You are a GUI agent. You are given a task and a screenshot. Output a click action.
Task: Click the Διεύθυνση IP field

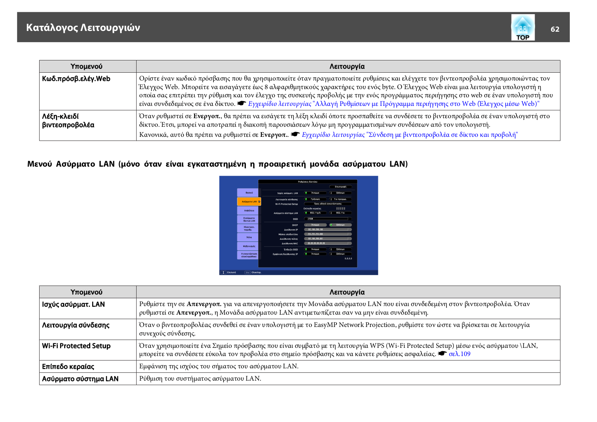pos(328,230)
